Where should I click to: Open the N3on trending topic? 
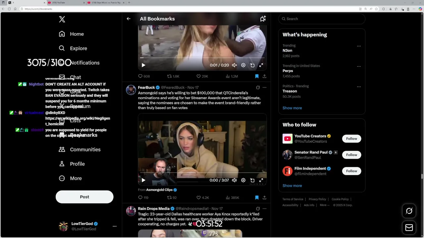pyautogui.click(x=287, y=51)
